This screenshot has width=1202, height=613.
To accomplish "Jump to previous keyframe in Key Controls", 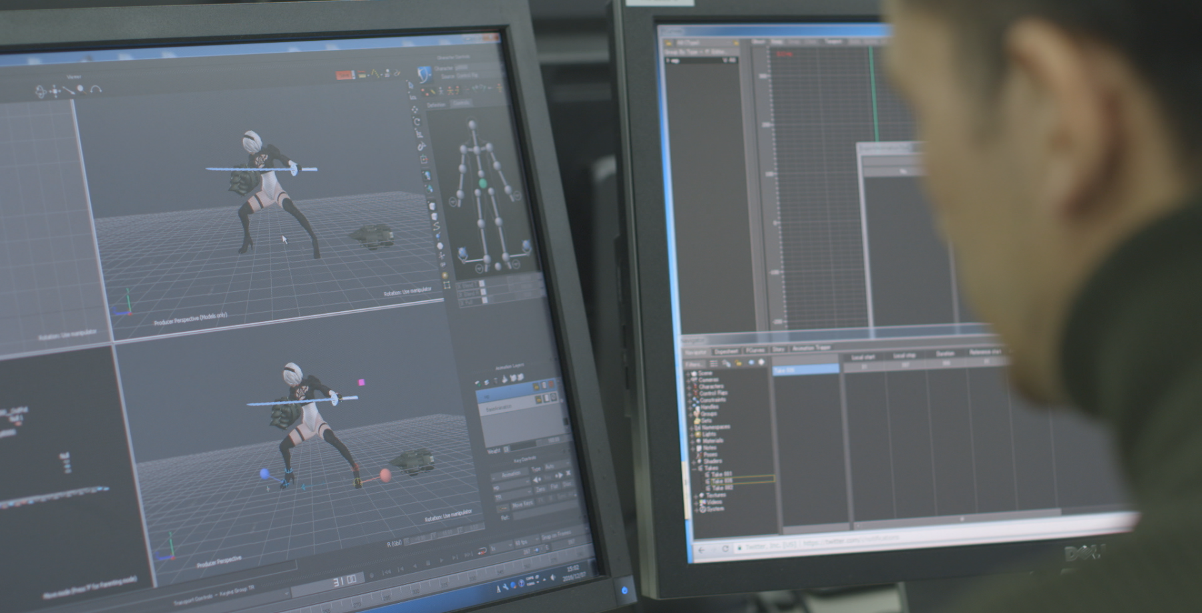I will (x=537, y=480).
